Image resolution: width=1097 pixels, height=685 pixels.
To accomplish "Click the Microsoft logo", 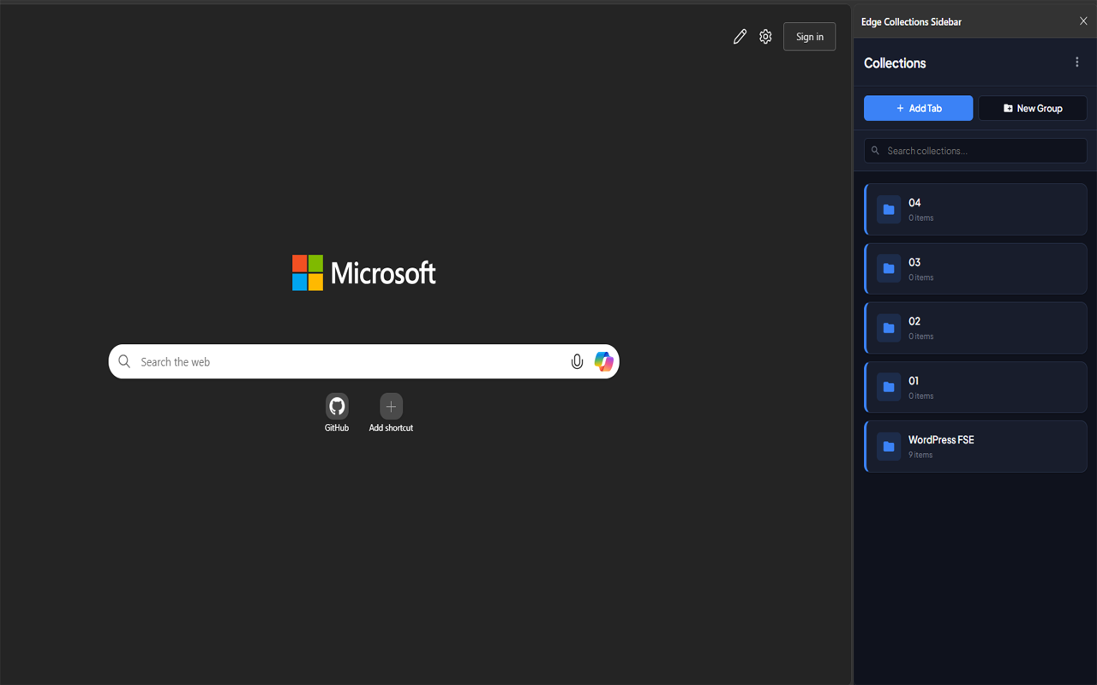I will (364, 273).
